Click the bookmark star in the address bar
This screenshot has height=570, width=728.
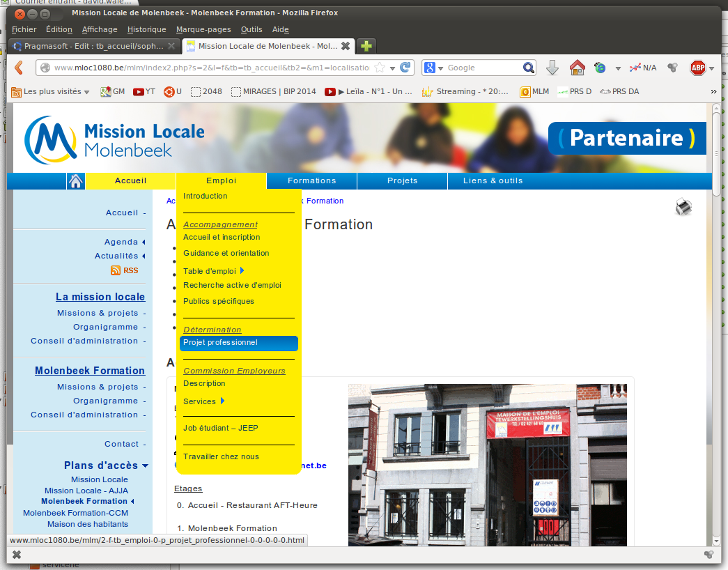[380, 68]
